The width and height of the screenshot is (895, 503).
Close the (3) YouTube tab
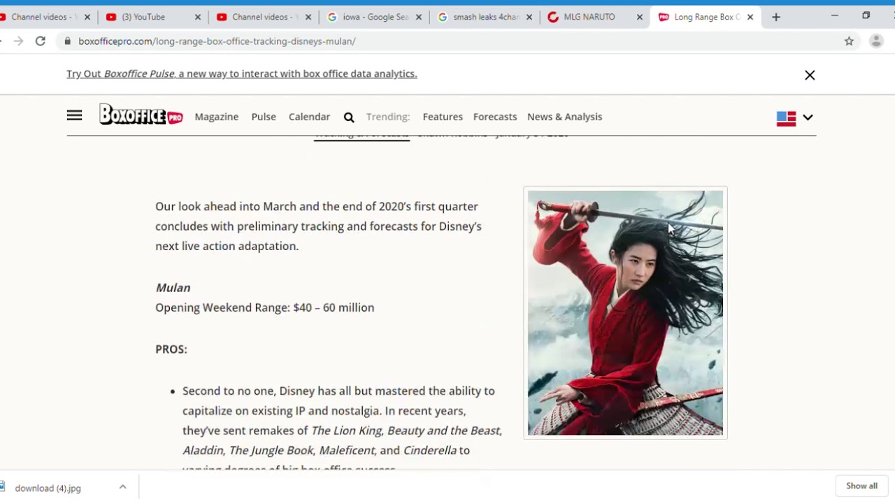click(x=197, y=17)
